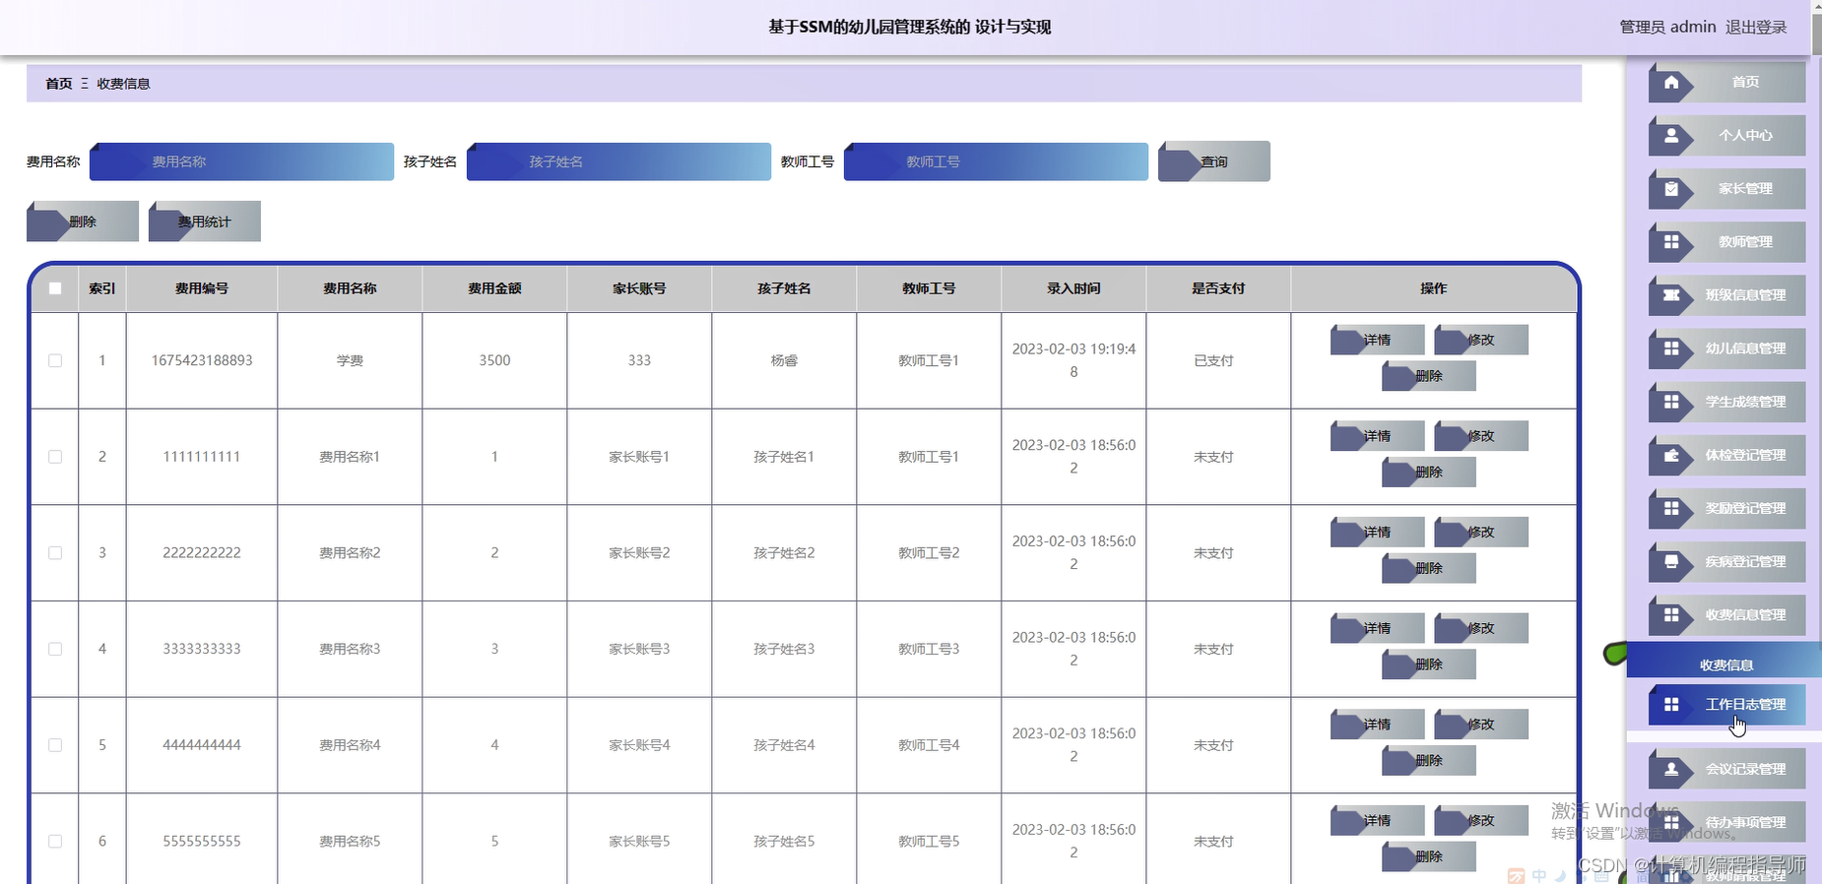Click the 孩子姓名5 cell

784,842
